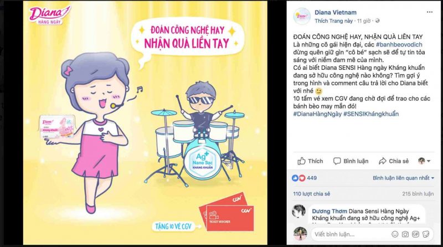Screen dimensions: 443x247
Task: Open the public audience globe icon
Action: click(378, 21)
